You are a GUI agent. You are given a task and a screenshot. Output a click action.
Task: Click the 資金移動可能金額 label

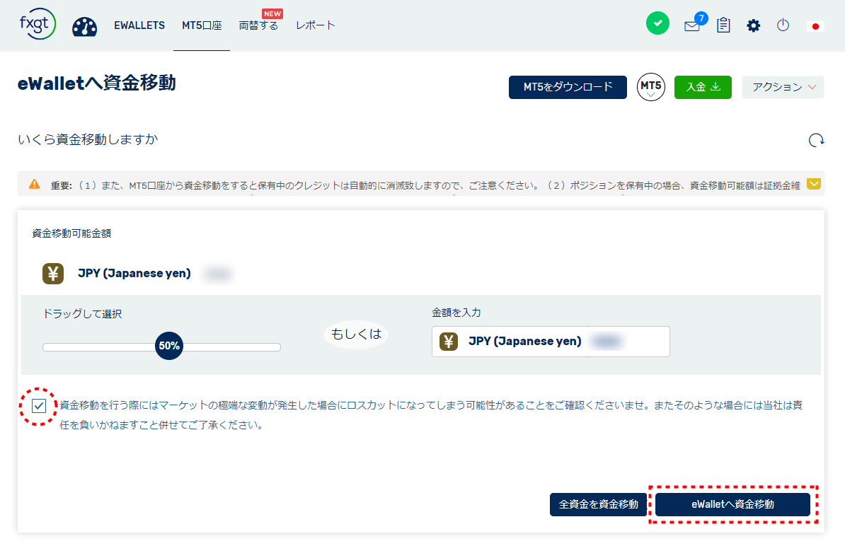point(71,233)
